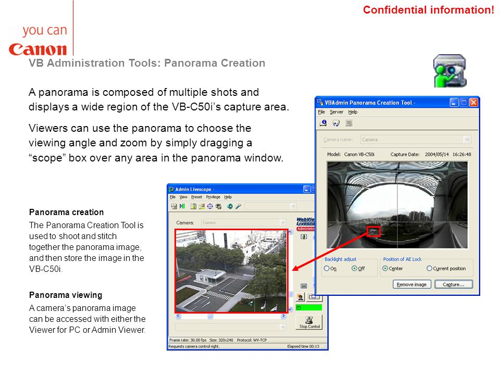
Task: Click the Admin Livescope title bar icon
Action: (171, 189)
